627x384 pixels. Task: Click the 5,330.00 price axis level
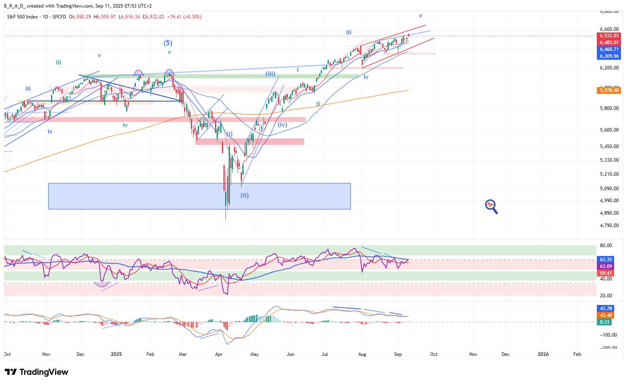point(609,160)
